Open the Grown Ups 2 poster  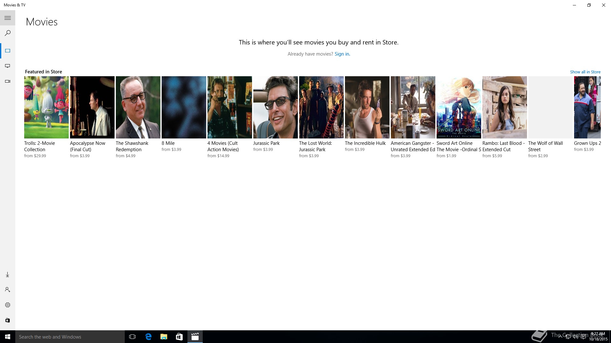[x=587, y=107]
